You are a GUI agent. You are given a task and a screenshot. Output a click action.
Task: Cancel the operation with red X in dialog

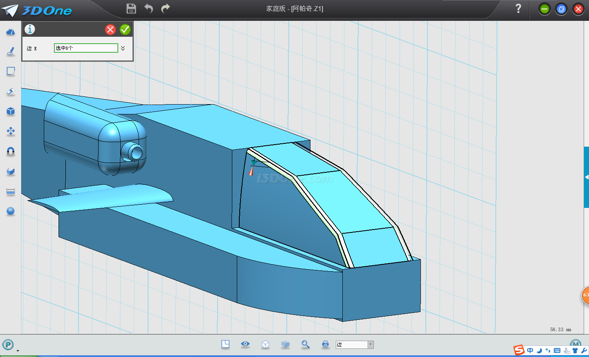pos(110,29)
